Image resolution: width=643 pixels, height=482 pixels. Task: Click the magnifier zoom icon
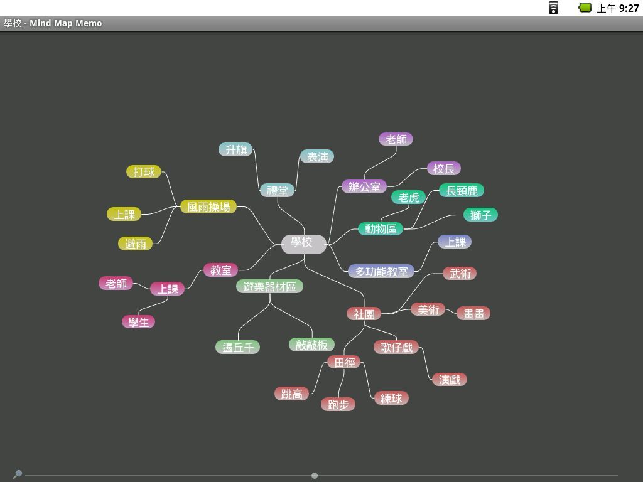[18, 474]
